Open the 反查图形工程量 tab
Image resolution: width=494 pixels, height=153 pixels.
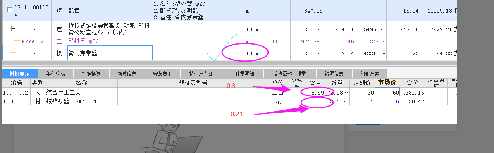[x=289, y=73]
